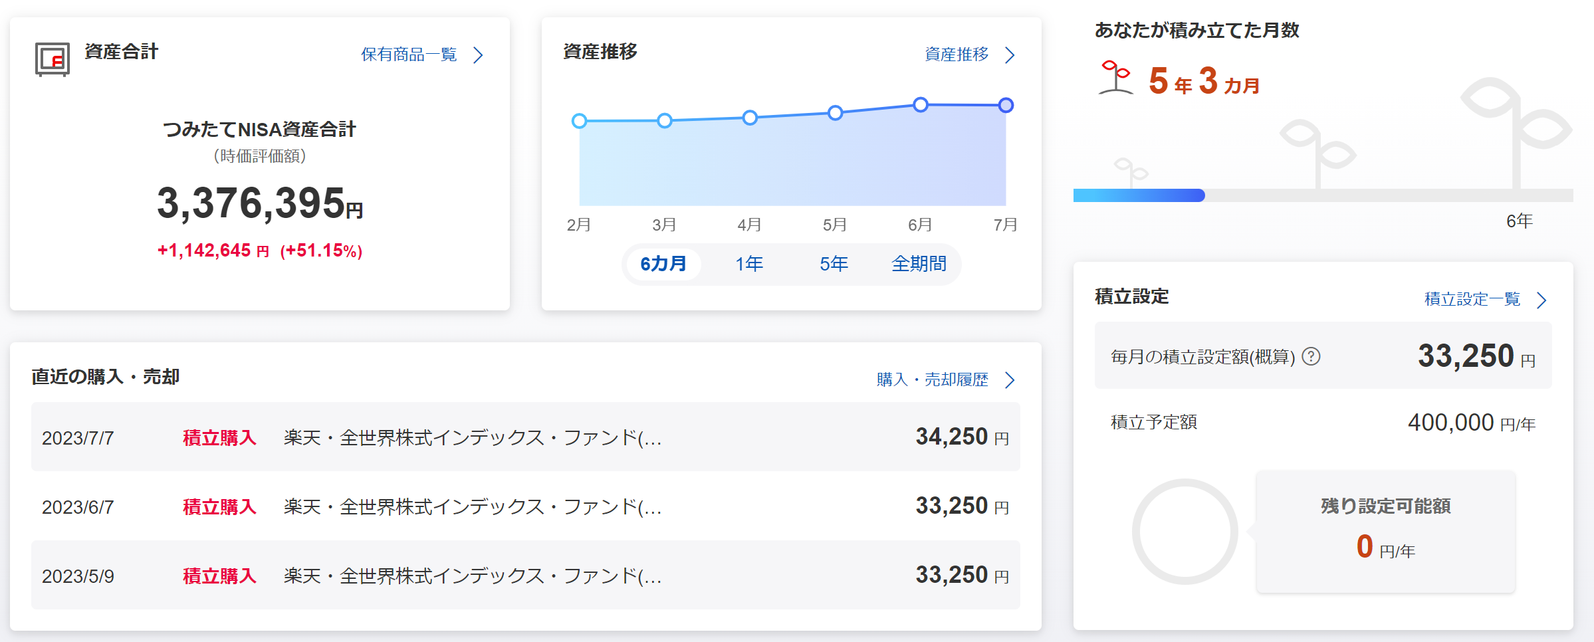Click the red sprout icon by 5年3カ月
This screenshot has height=642, width=1594.
tap(1115, 77)
